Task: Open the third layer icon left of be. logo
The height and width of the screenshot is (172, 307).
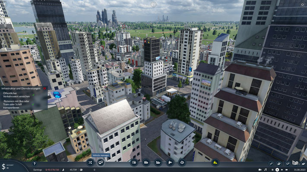Action: click(288, 163)
